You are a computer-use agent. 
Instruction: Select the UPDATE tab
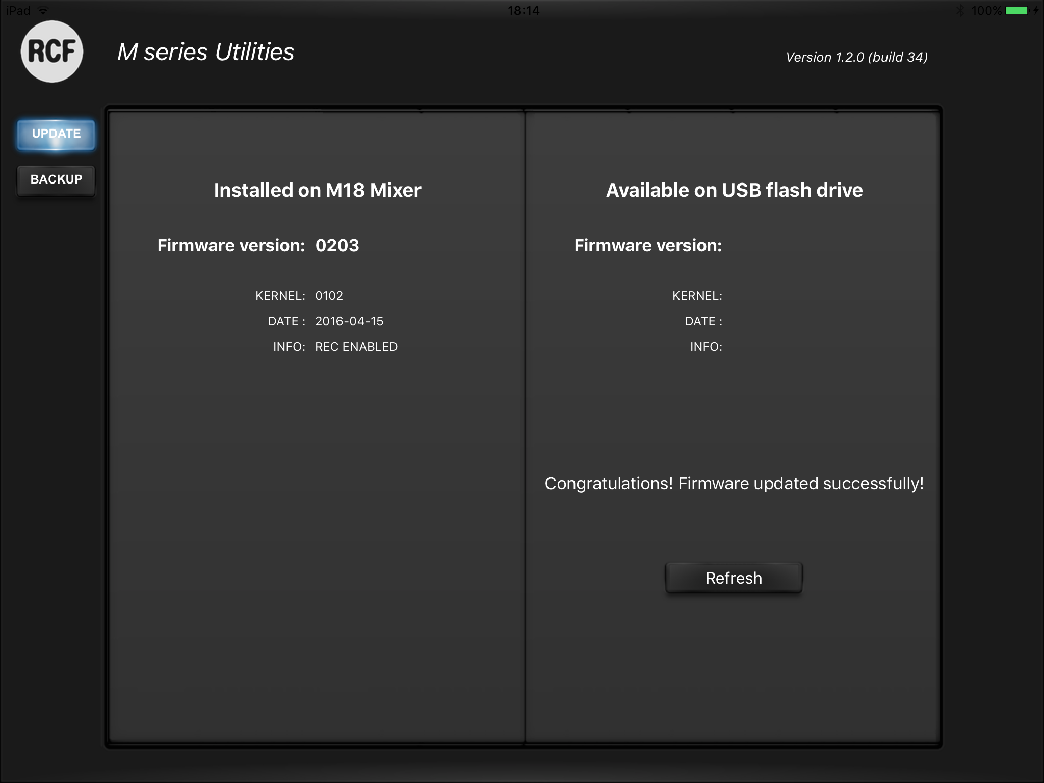click(x=56, y=134)
